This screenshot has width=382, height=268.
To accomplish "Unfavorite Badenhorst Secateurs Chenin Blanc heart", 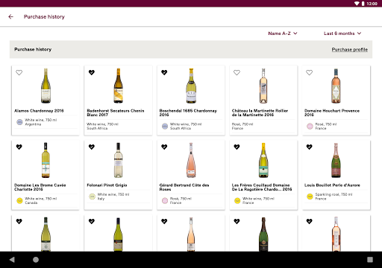I will coord(92,72).
